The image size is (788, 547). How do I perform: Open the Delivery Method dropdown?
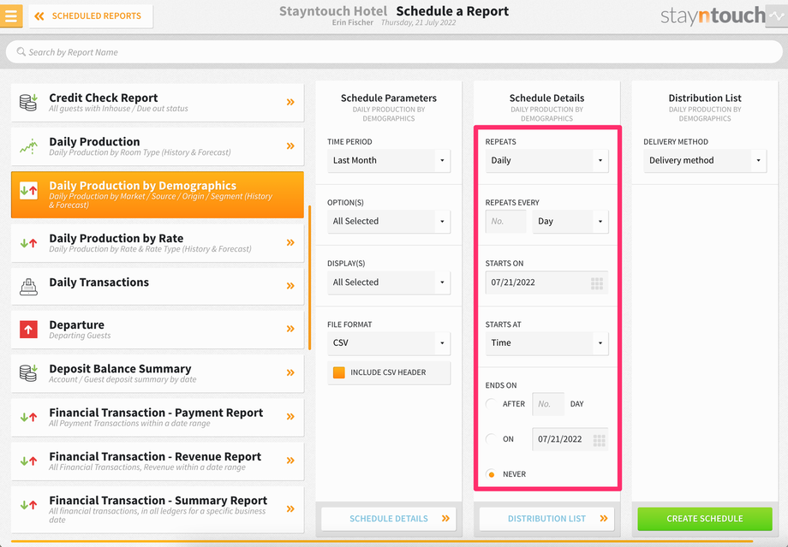click(x=705, y=161)
